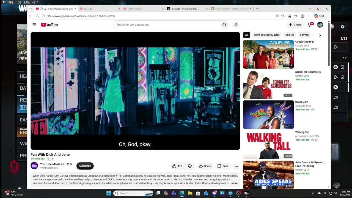
Task: Open the browser tab actions dropdown
Action: 31,9
